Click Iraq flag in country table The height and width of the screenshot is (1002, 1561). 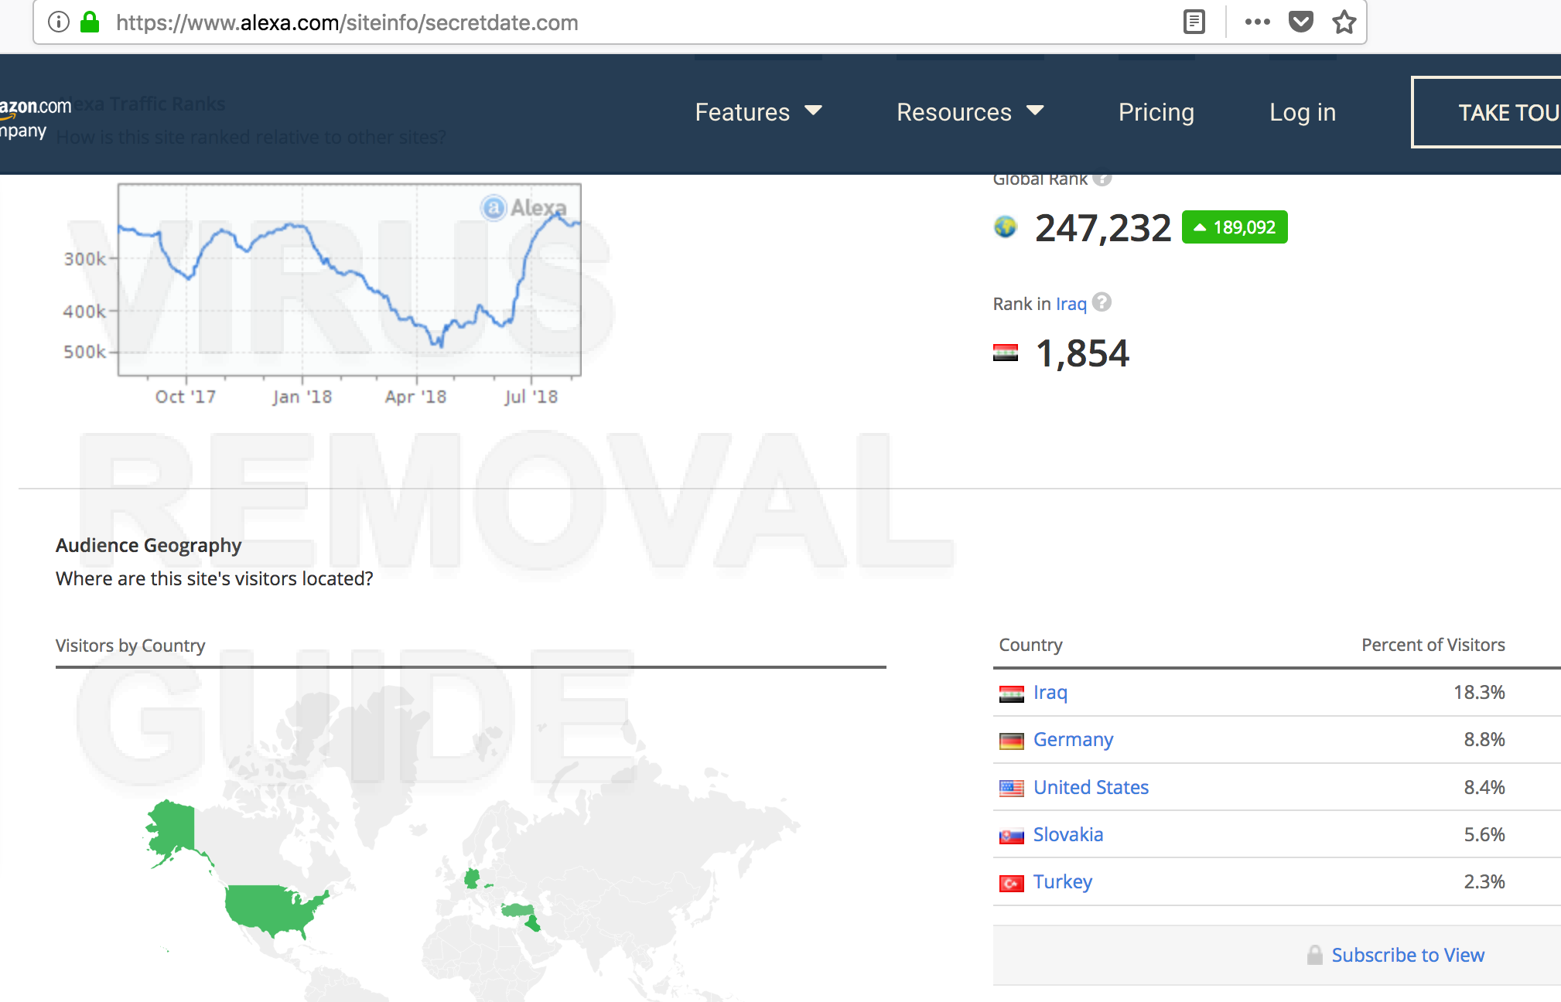coord(1011,694)
